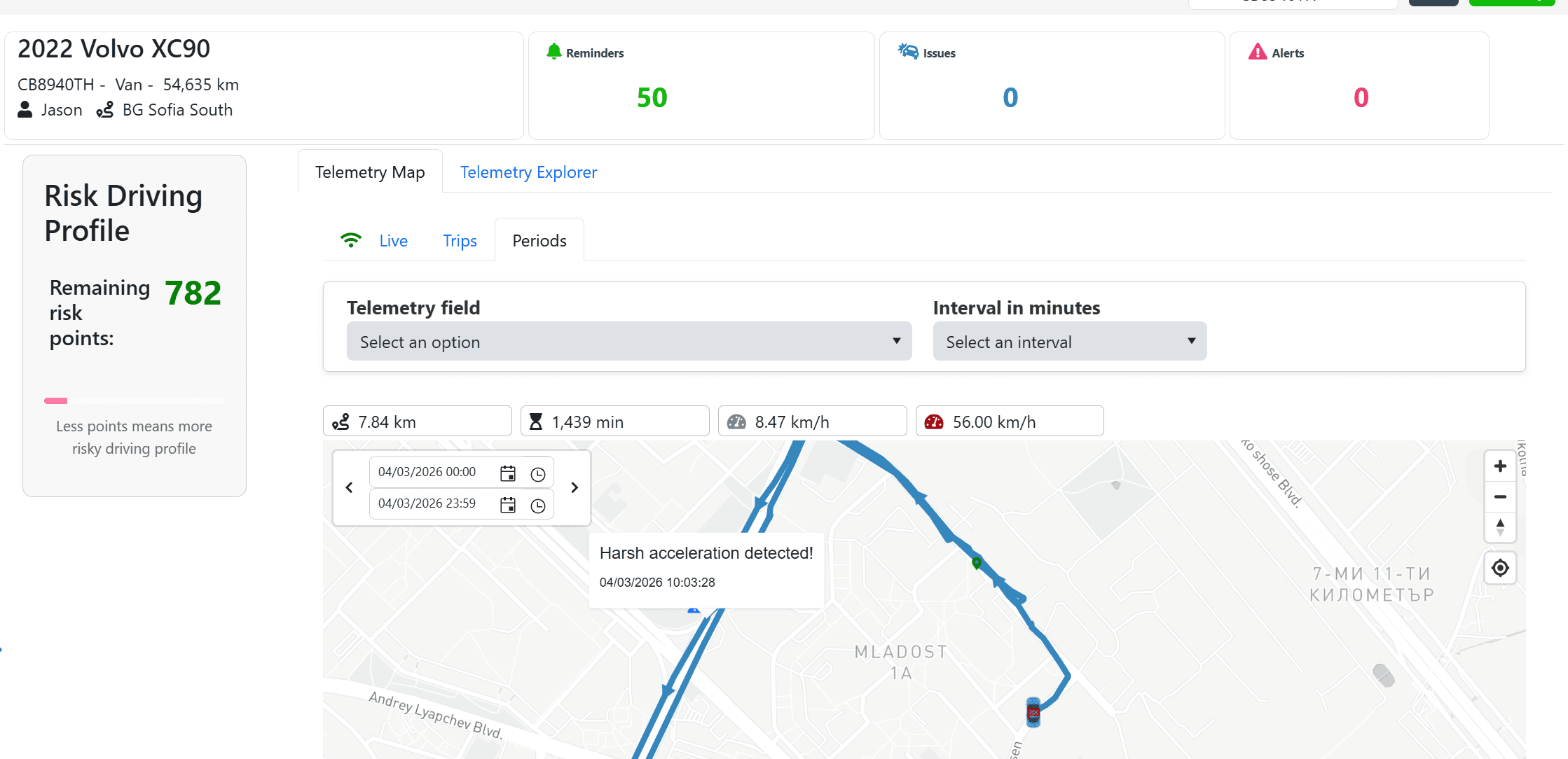Open the time picker for the end date
This screenshot has height=759, width=1568.
[x=538, y=505]
